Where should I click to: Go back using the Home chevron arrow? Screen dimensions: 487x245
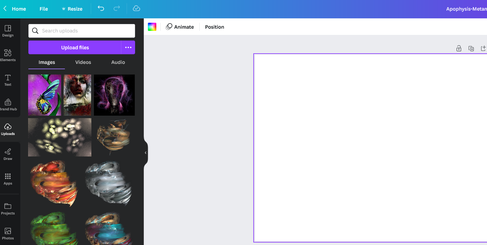tap(5, 9)
